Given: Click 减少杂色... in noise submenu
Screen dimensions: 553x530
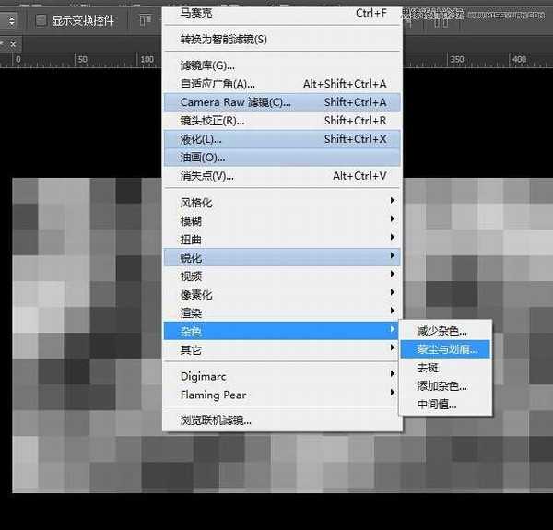Looking at the screenshot, I should point(441,331).
